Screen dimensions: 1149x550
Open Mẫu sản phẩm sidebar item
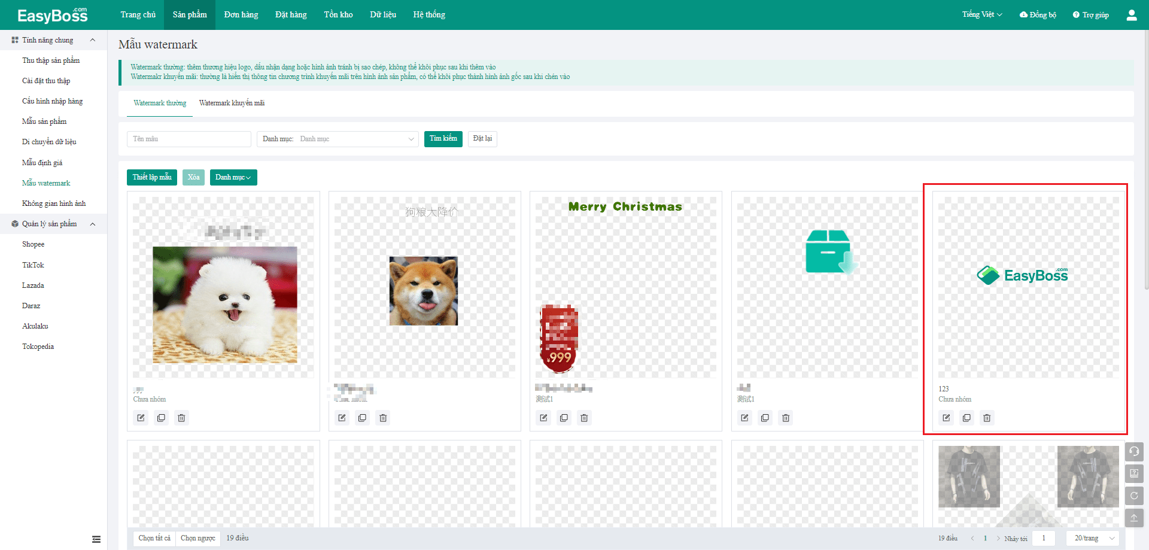[44, 121]
